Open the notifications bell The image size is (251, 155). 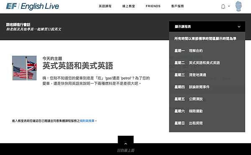pyautogui.click(x=223, y=6)
